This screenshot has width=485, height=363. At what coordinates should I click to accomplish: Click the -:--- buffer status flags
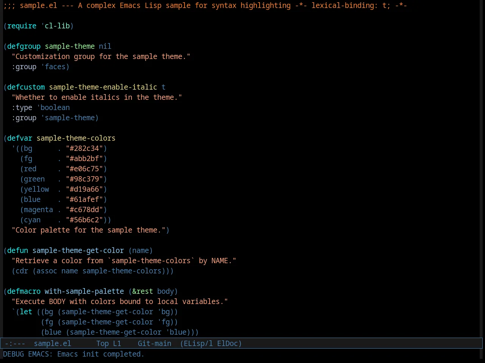pyautogui.click(x=15, y=343)
